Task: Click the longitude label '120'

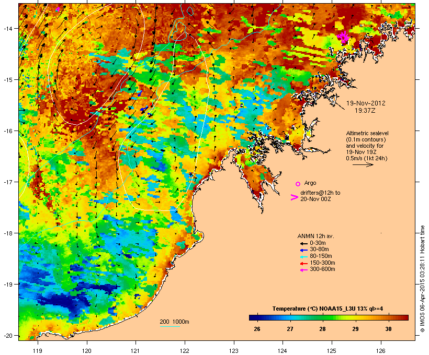Action: [x=87, y=351]
